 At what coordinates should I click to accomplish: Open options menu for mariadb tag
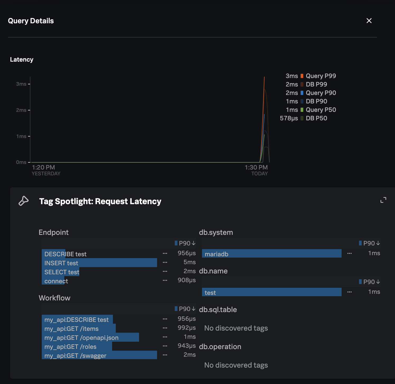pyautogui.click(x=349, y=253)
